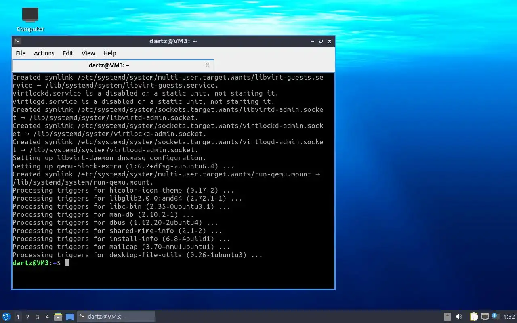Open the Lubuntu start menu bird icon
This screenshot has width=517, height=323.
tap(6, 317)
